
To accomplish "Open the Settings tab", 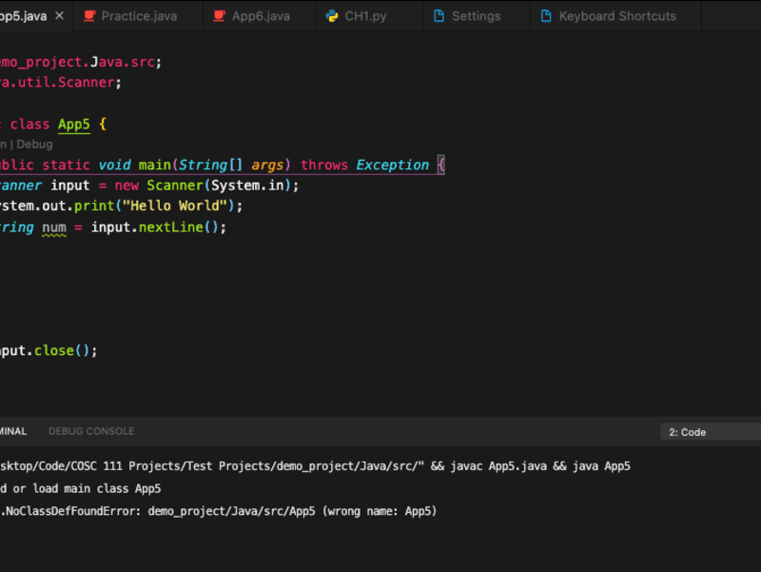I will (477, 16).
